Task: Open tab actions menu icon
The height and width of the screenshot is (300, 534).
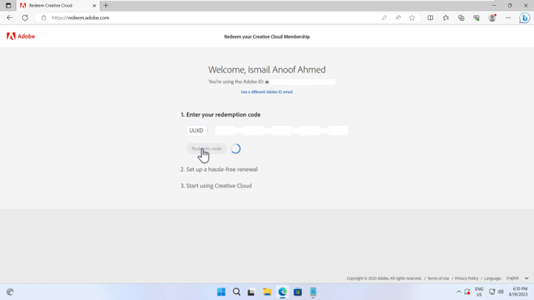Action: 8,5
